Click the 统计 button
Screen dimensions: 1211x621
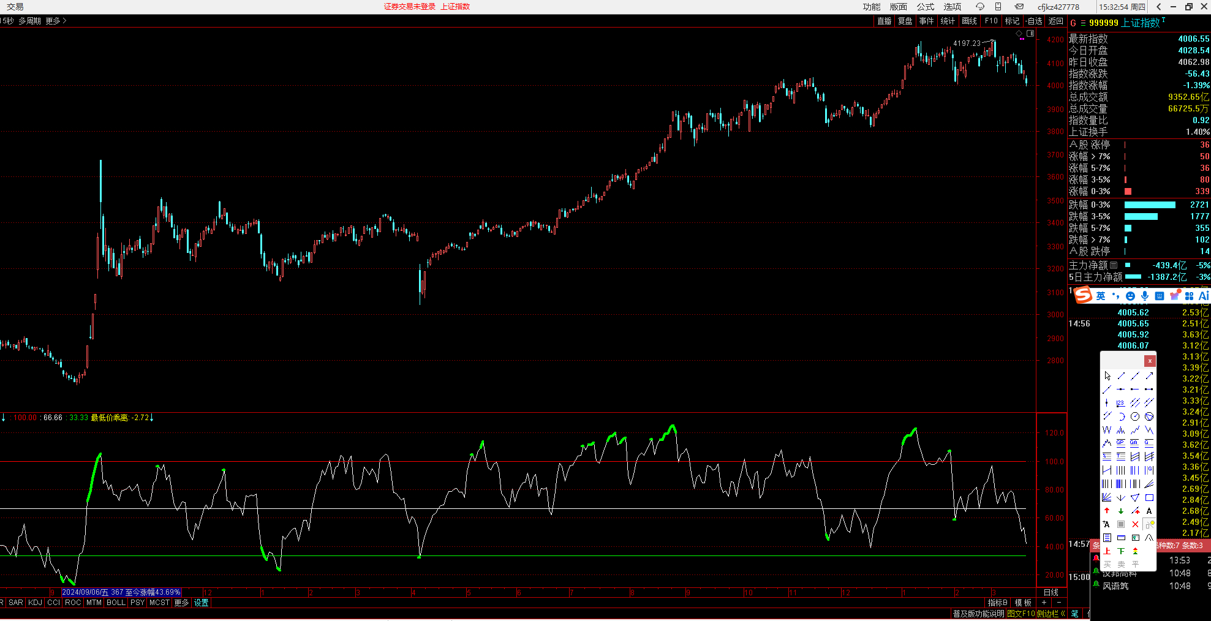[x=948, y=21]
